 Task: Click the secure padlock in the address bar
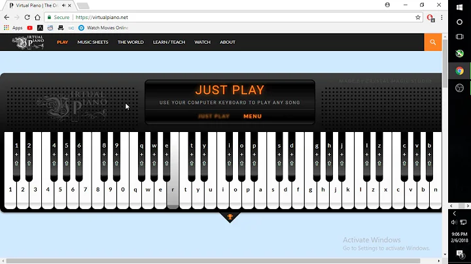[49, 18]
